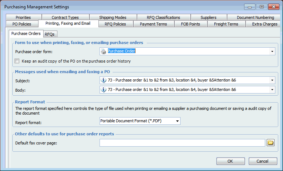The image size is (283, 171).
Task: Click the info icon in Subject field
Action: coord(104,80)
